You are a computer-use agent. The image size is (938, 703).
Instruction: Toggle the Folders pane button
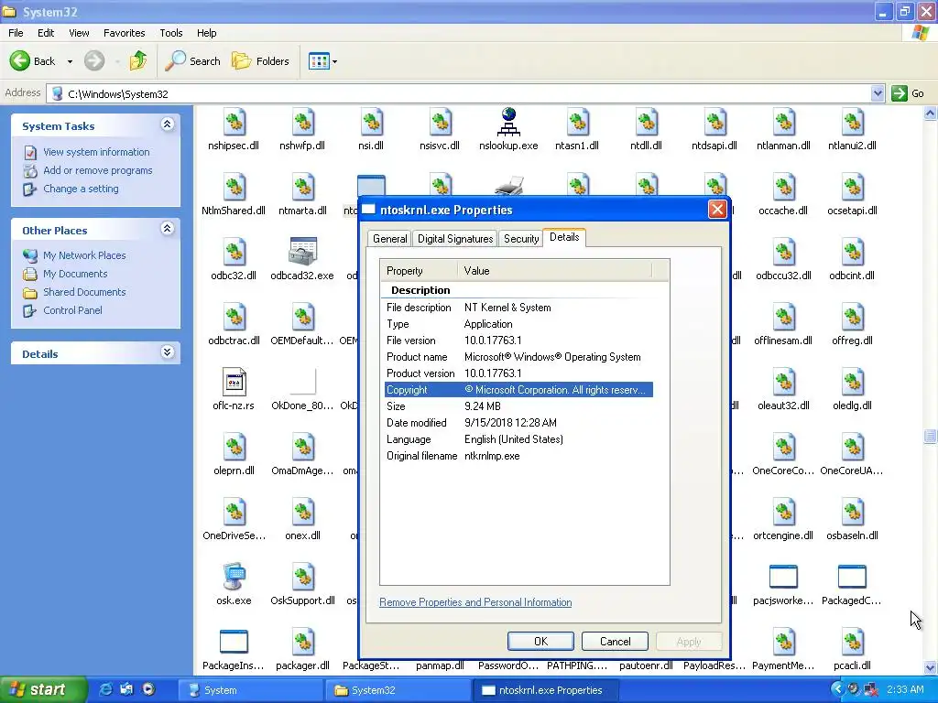(x=260, y=61)
